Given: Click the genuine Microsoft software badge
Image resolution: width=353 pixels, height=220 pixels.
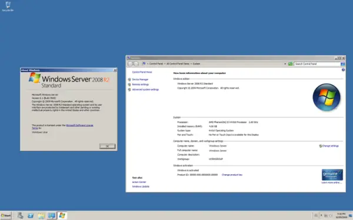Looking at the screenshot, I should 332,175.
